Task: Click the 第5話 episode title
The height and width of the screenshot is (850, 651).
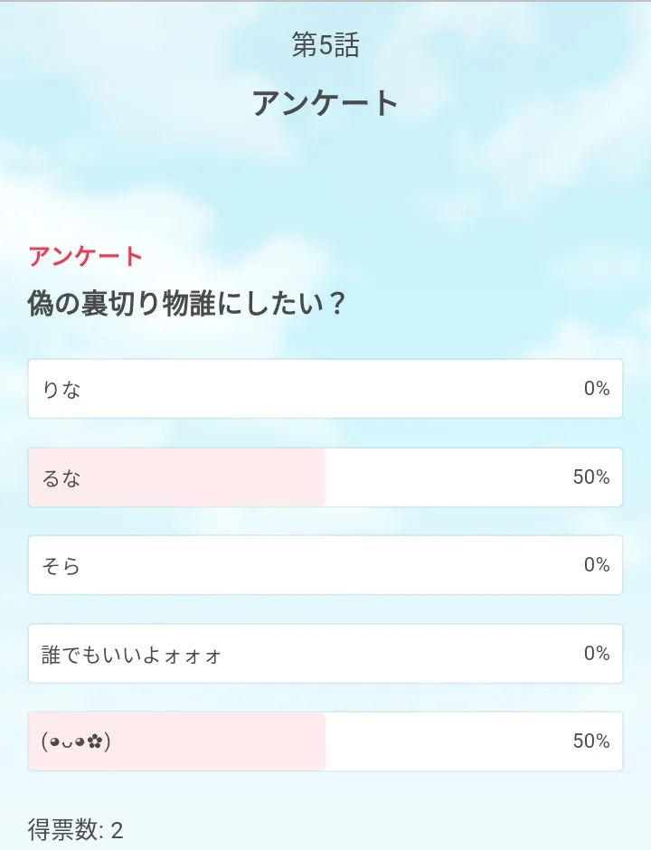Action: point(325,46)
